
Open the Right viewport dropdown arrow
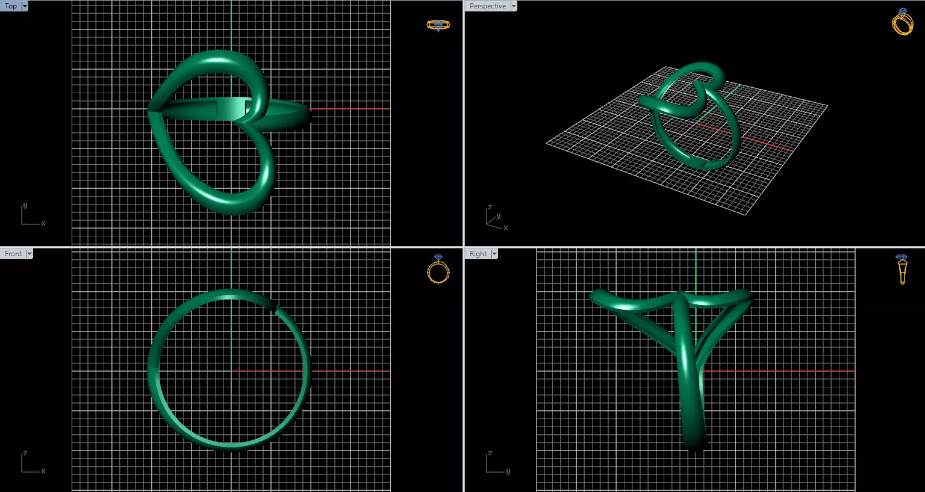494,254
